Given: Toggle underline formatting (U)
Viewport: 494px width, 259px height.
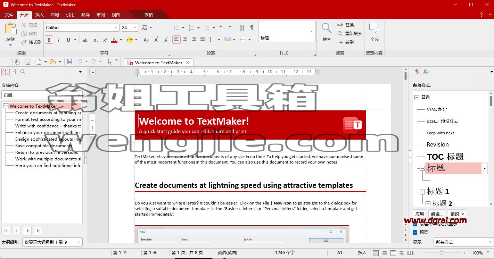Looking at the screenshot, I should [68, 40].
